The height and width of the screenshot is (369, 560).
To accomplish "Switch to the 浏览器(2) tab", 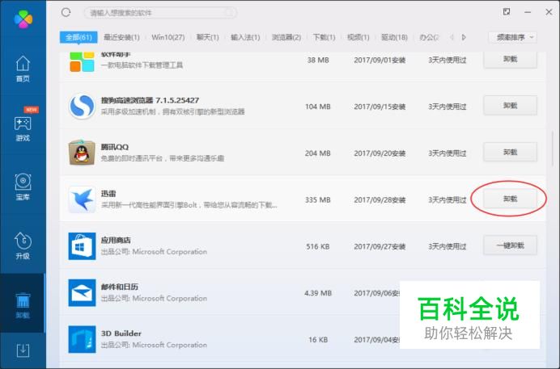I will pos(286,37).
